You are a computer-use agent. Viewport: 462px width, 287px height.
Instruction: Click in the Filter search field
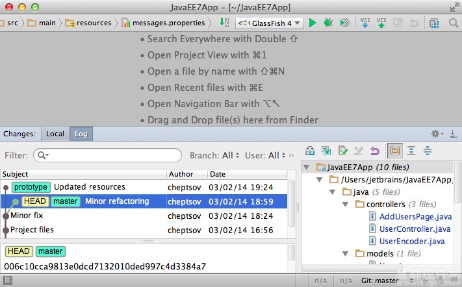[108, 155]
